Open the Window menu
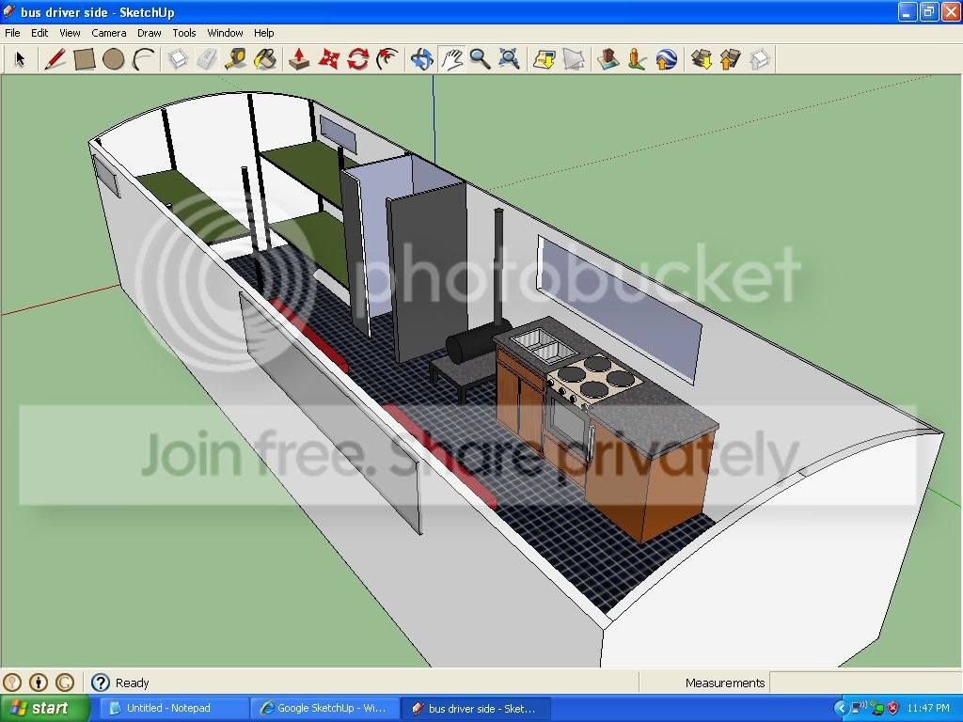 click(x=225, y=33)
